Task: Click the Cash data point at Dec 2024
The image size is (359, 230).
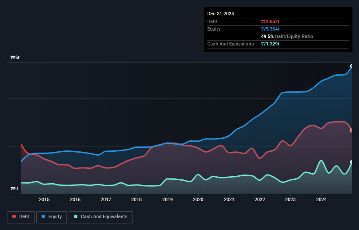Action: tap(352, 162)
